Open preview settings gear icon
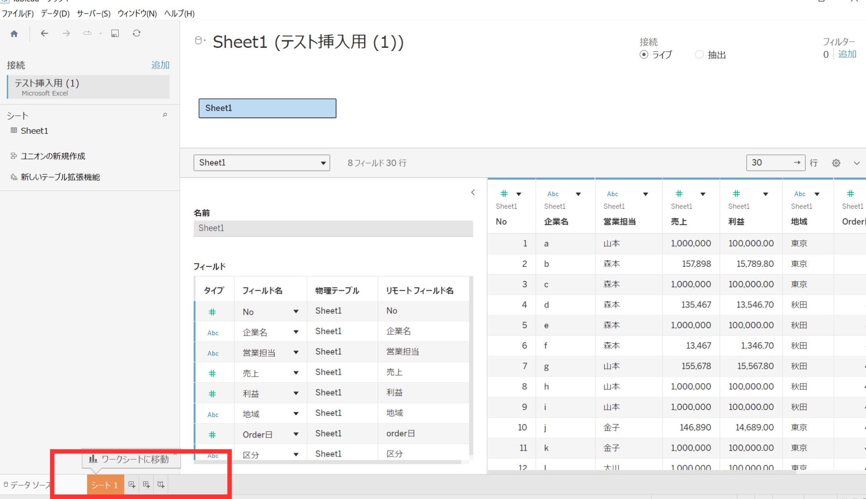866x499 pixels. click(836, 163)
